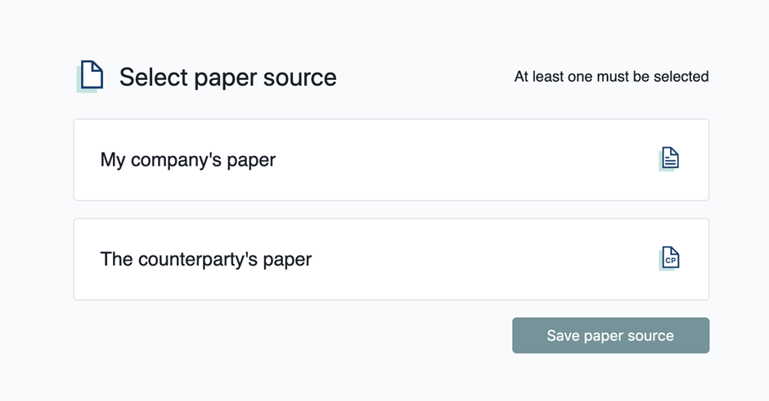The image size is (769, 401).
Task: Click the word source in the page heading
Action: click(299, 78)
